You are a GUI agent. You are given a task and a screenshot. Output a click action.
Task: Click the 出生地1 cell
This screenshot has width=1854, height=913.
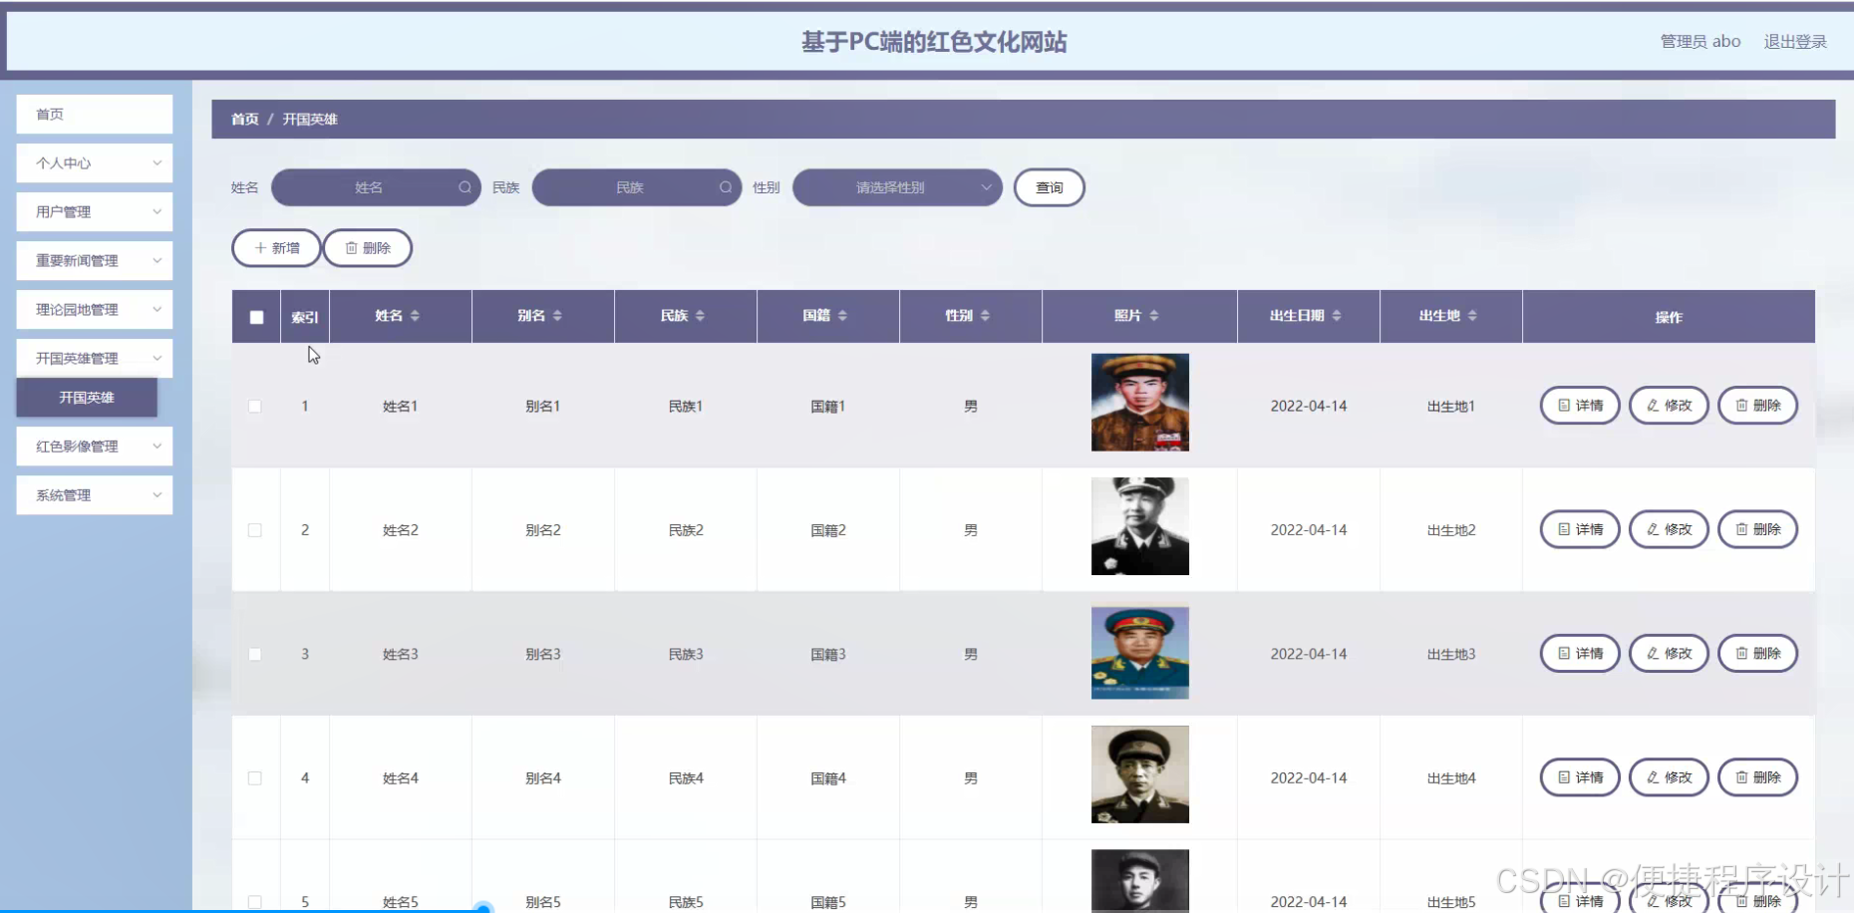[x=1451, y=407]
